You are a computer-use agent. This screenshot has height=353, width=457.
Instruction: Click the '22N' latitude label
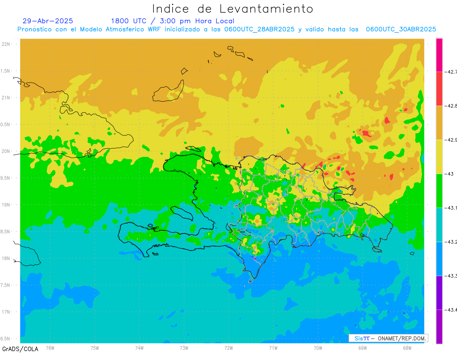(6, 44)
